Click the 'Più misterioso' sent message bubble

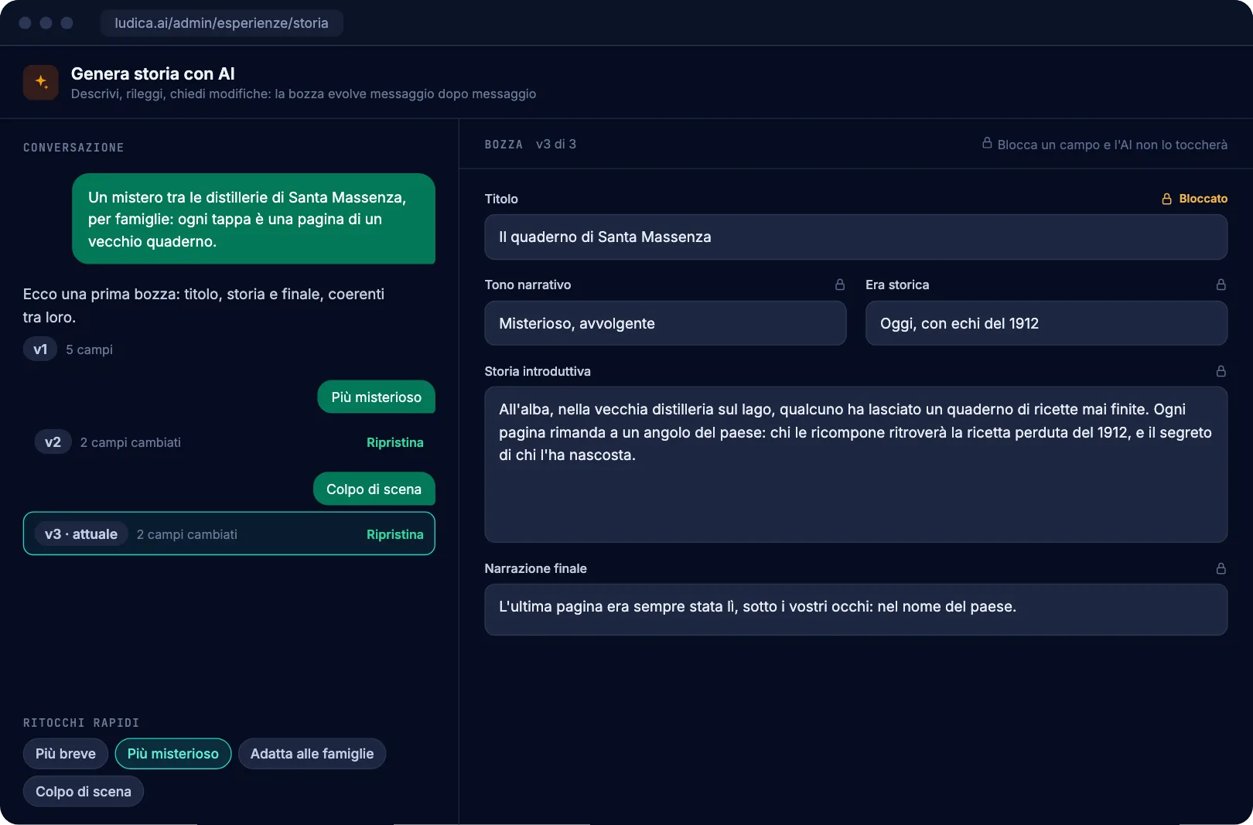click(x=376, y=397)
